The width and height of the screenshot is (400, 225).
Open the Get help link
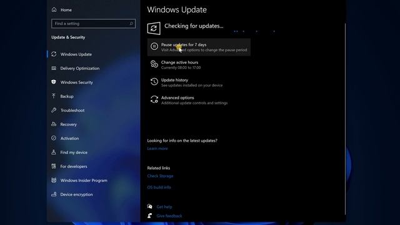(164, 207)
